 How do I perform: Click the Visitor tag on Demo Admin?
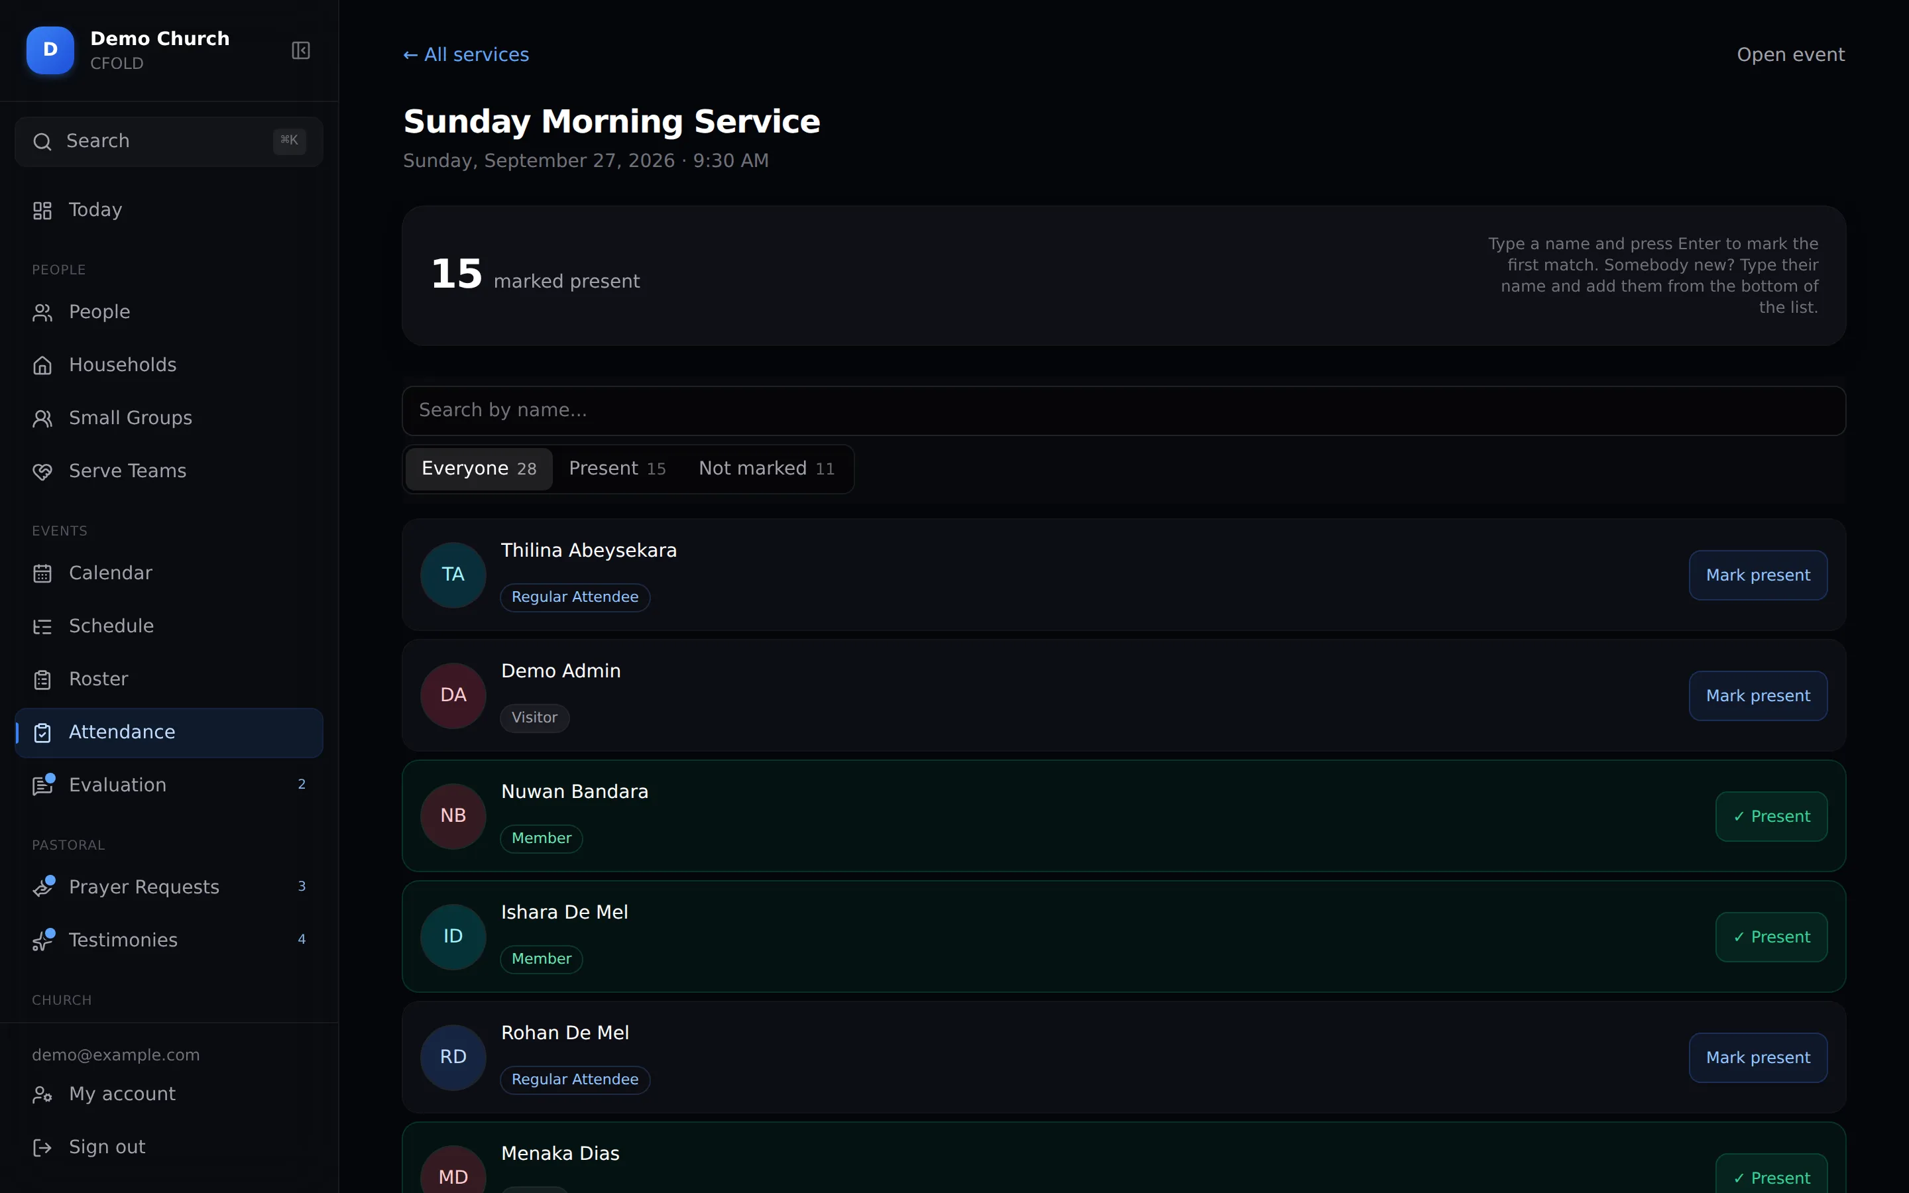coord(534,718)
